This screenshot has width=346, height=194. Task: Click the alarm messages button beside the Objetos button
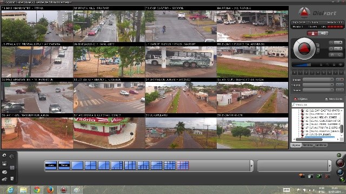point(334,99)
